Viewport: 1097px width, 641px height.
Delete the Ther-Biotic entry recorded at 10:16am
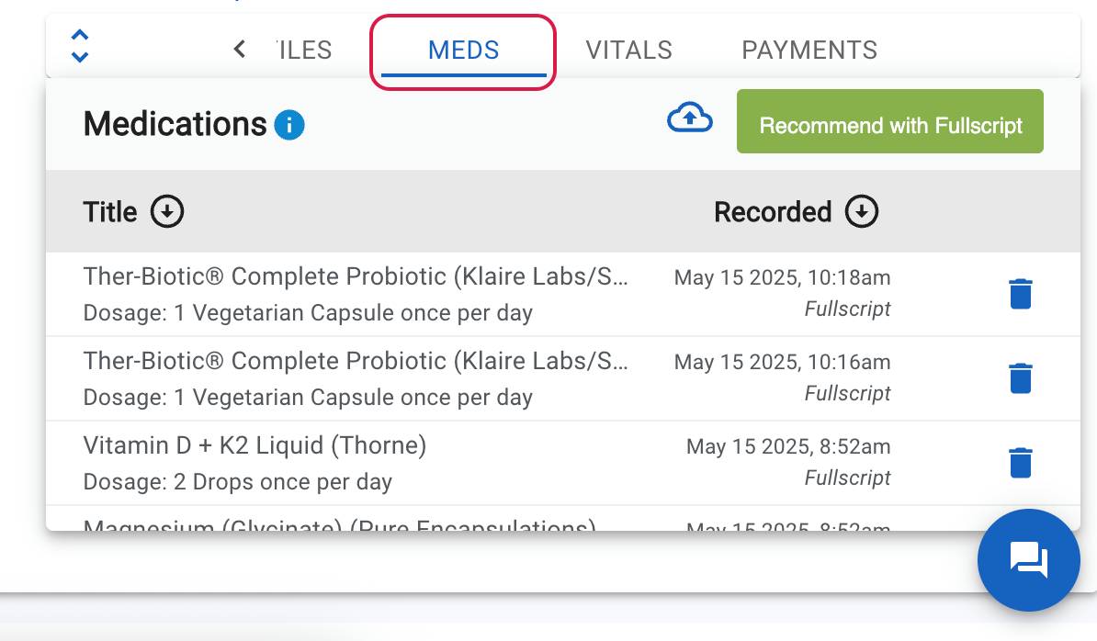[1020, 378]
